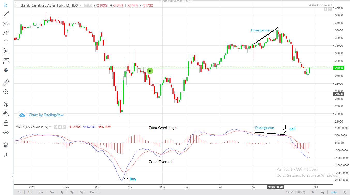This screenshot has height=195, width=350.
Task: Click the trash remove drawings icon
Action: [x=6, y=154]
